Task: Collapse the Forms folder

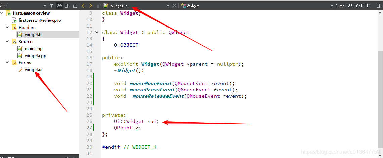Action: pos(7,62)
